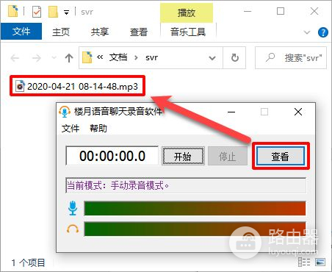Click the disabled 停止 button
332x272 pixels.
coord(228,156)
